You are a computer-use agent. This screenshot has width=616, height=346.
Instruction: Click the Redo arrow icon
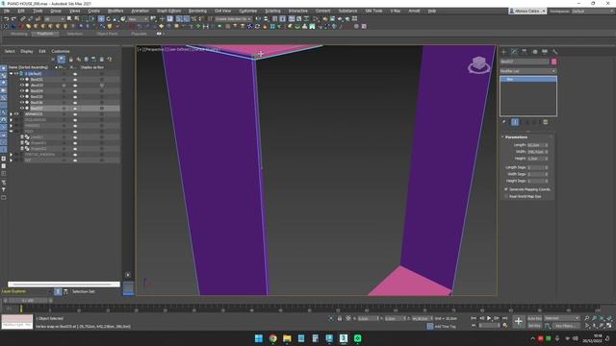[x=13, y=19]
